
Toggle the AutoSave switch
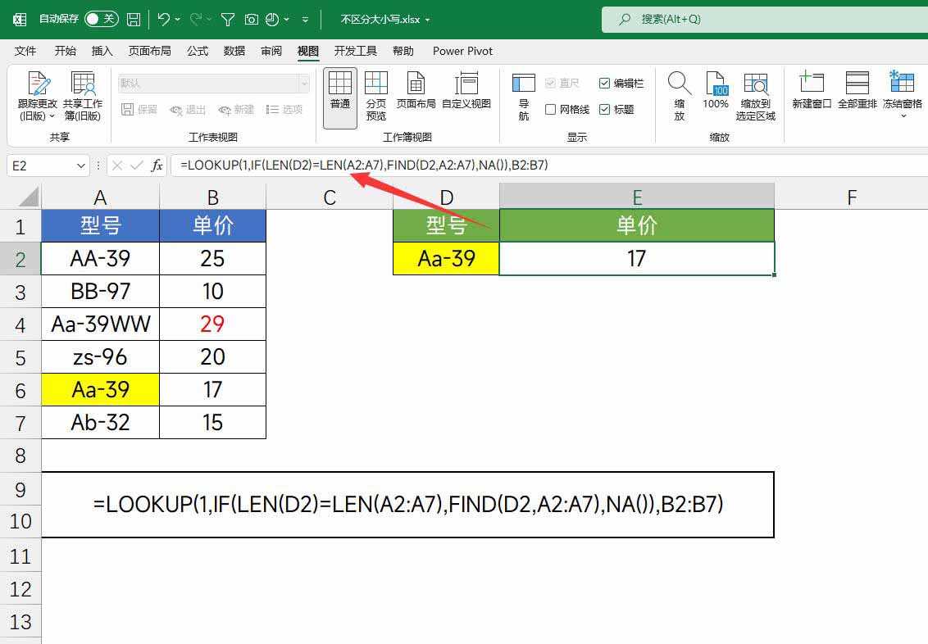tap(101, 19)
